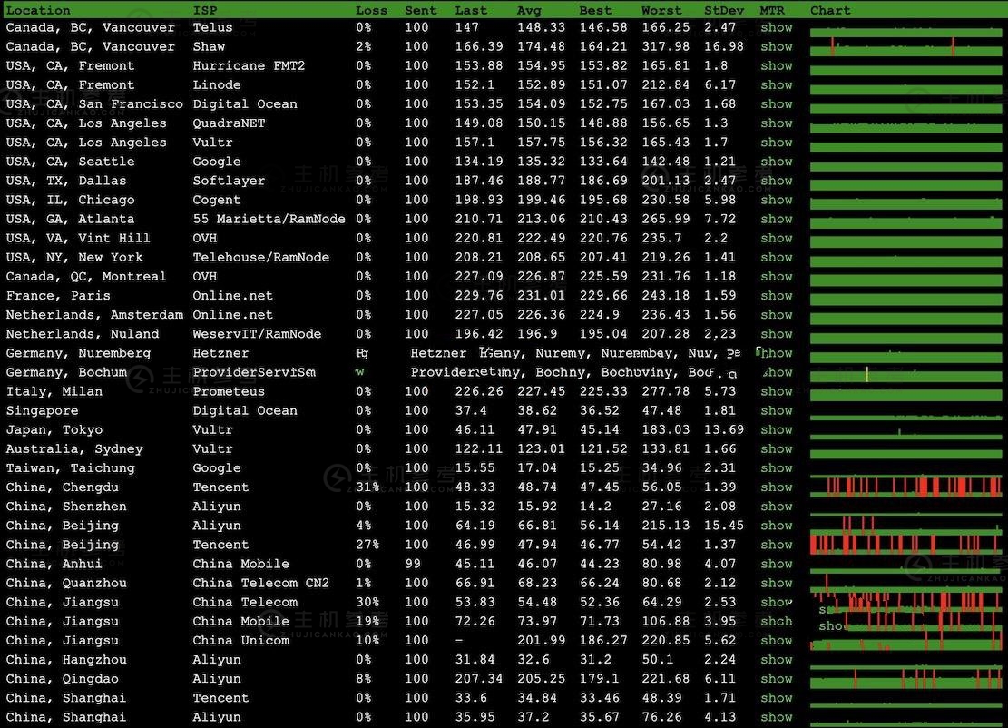Show MTR for Digital Ocean Singapore
The height and width of the screenshot is (728, 1008).
776,410
